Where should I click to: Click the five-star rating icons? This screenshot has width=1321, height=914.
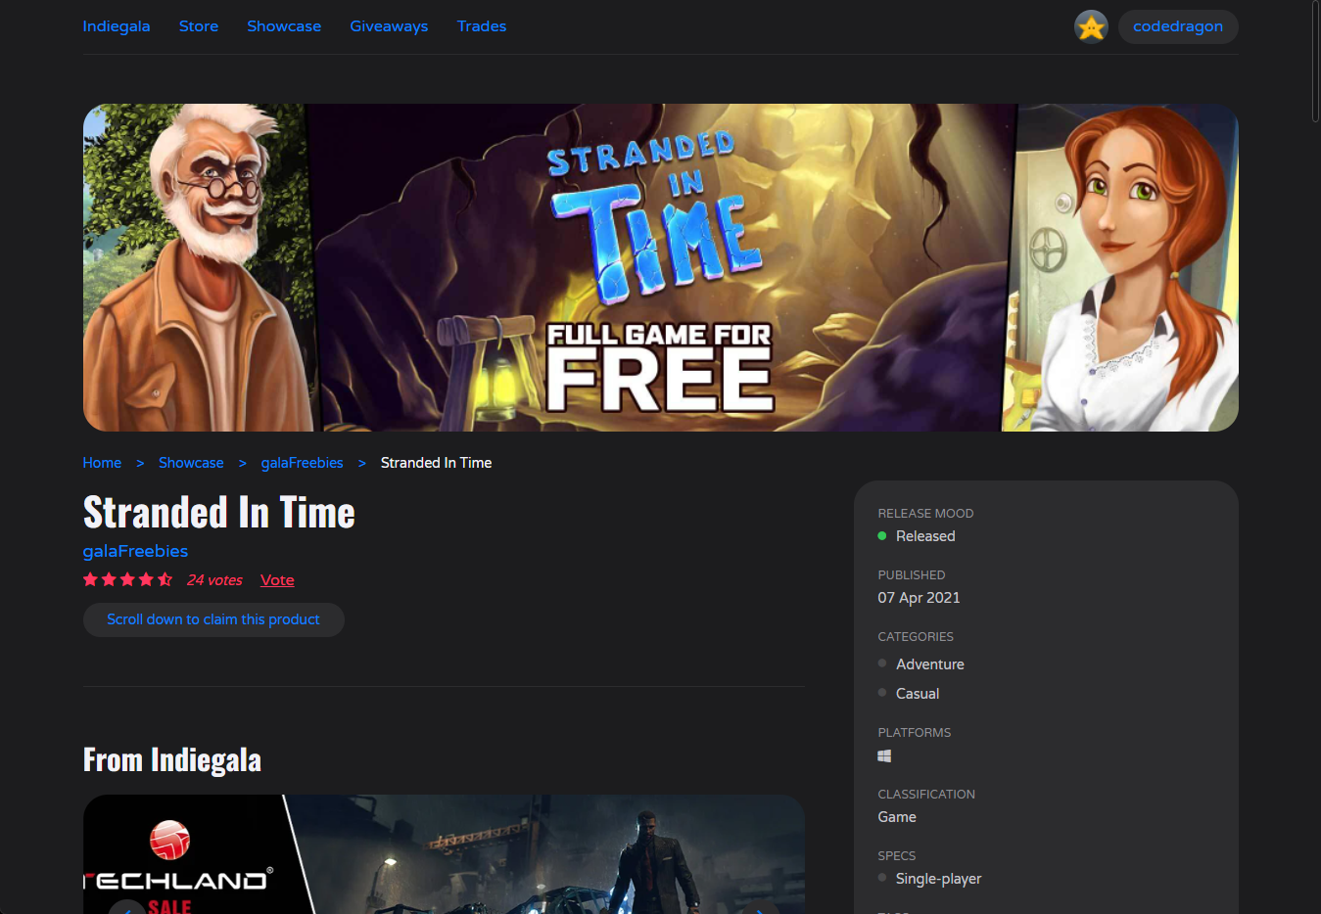click(127, 579)
